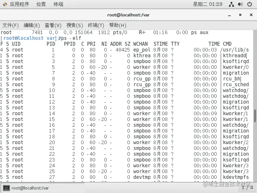Image resolution: width=257 pixels, height=193 pixels.
Task: Click the [kworker/0 command text
Action: pos(235,67)
